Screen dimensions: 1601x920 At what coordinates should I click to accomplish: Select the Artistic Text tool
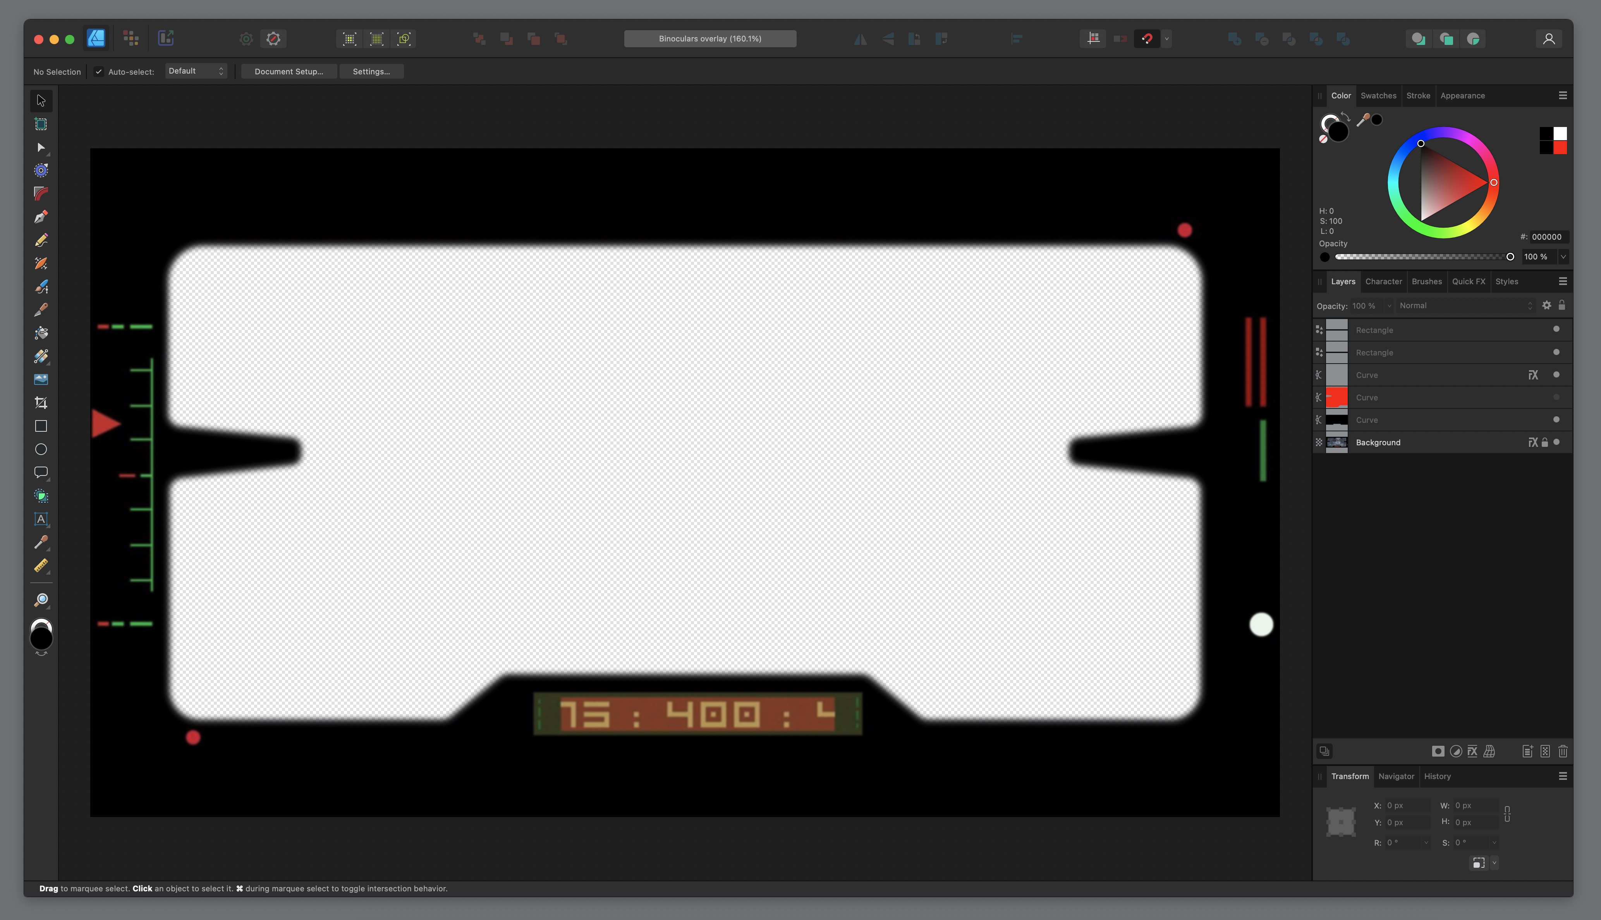click(41, 519)
